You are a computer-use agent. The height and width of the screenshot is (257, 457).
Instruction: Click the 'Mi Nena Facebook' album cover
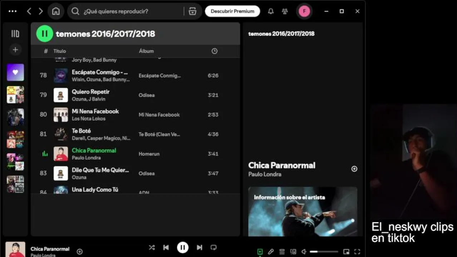click(x=61, y=115)
